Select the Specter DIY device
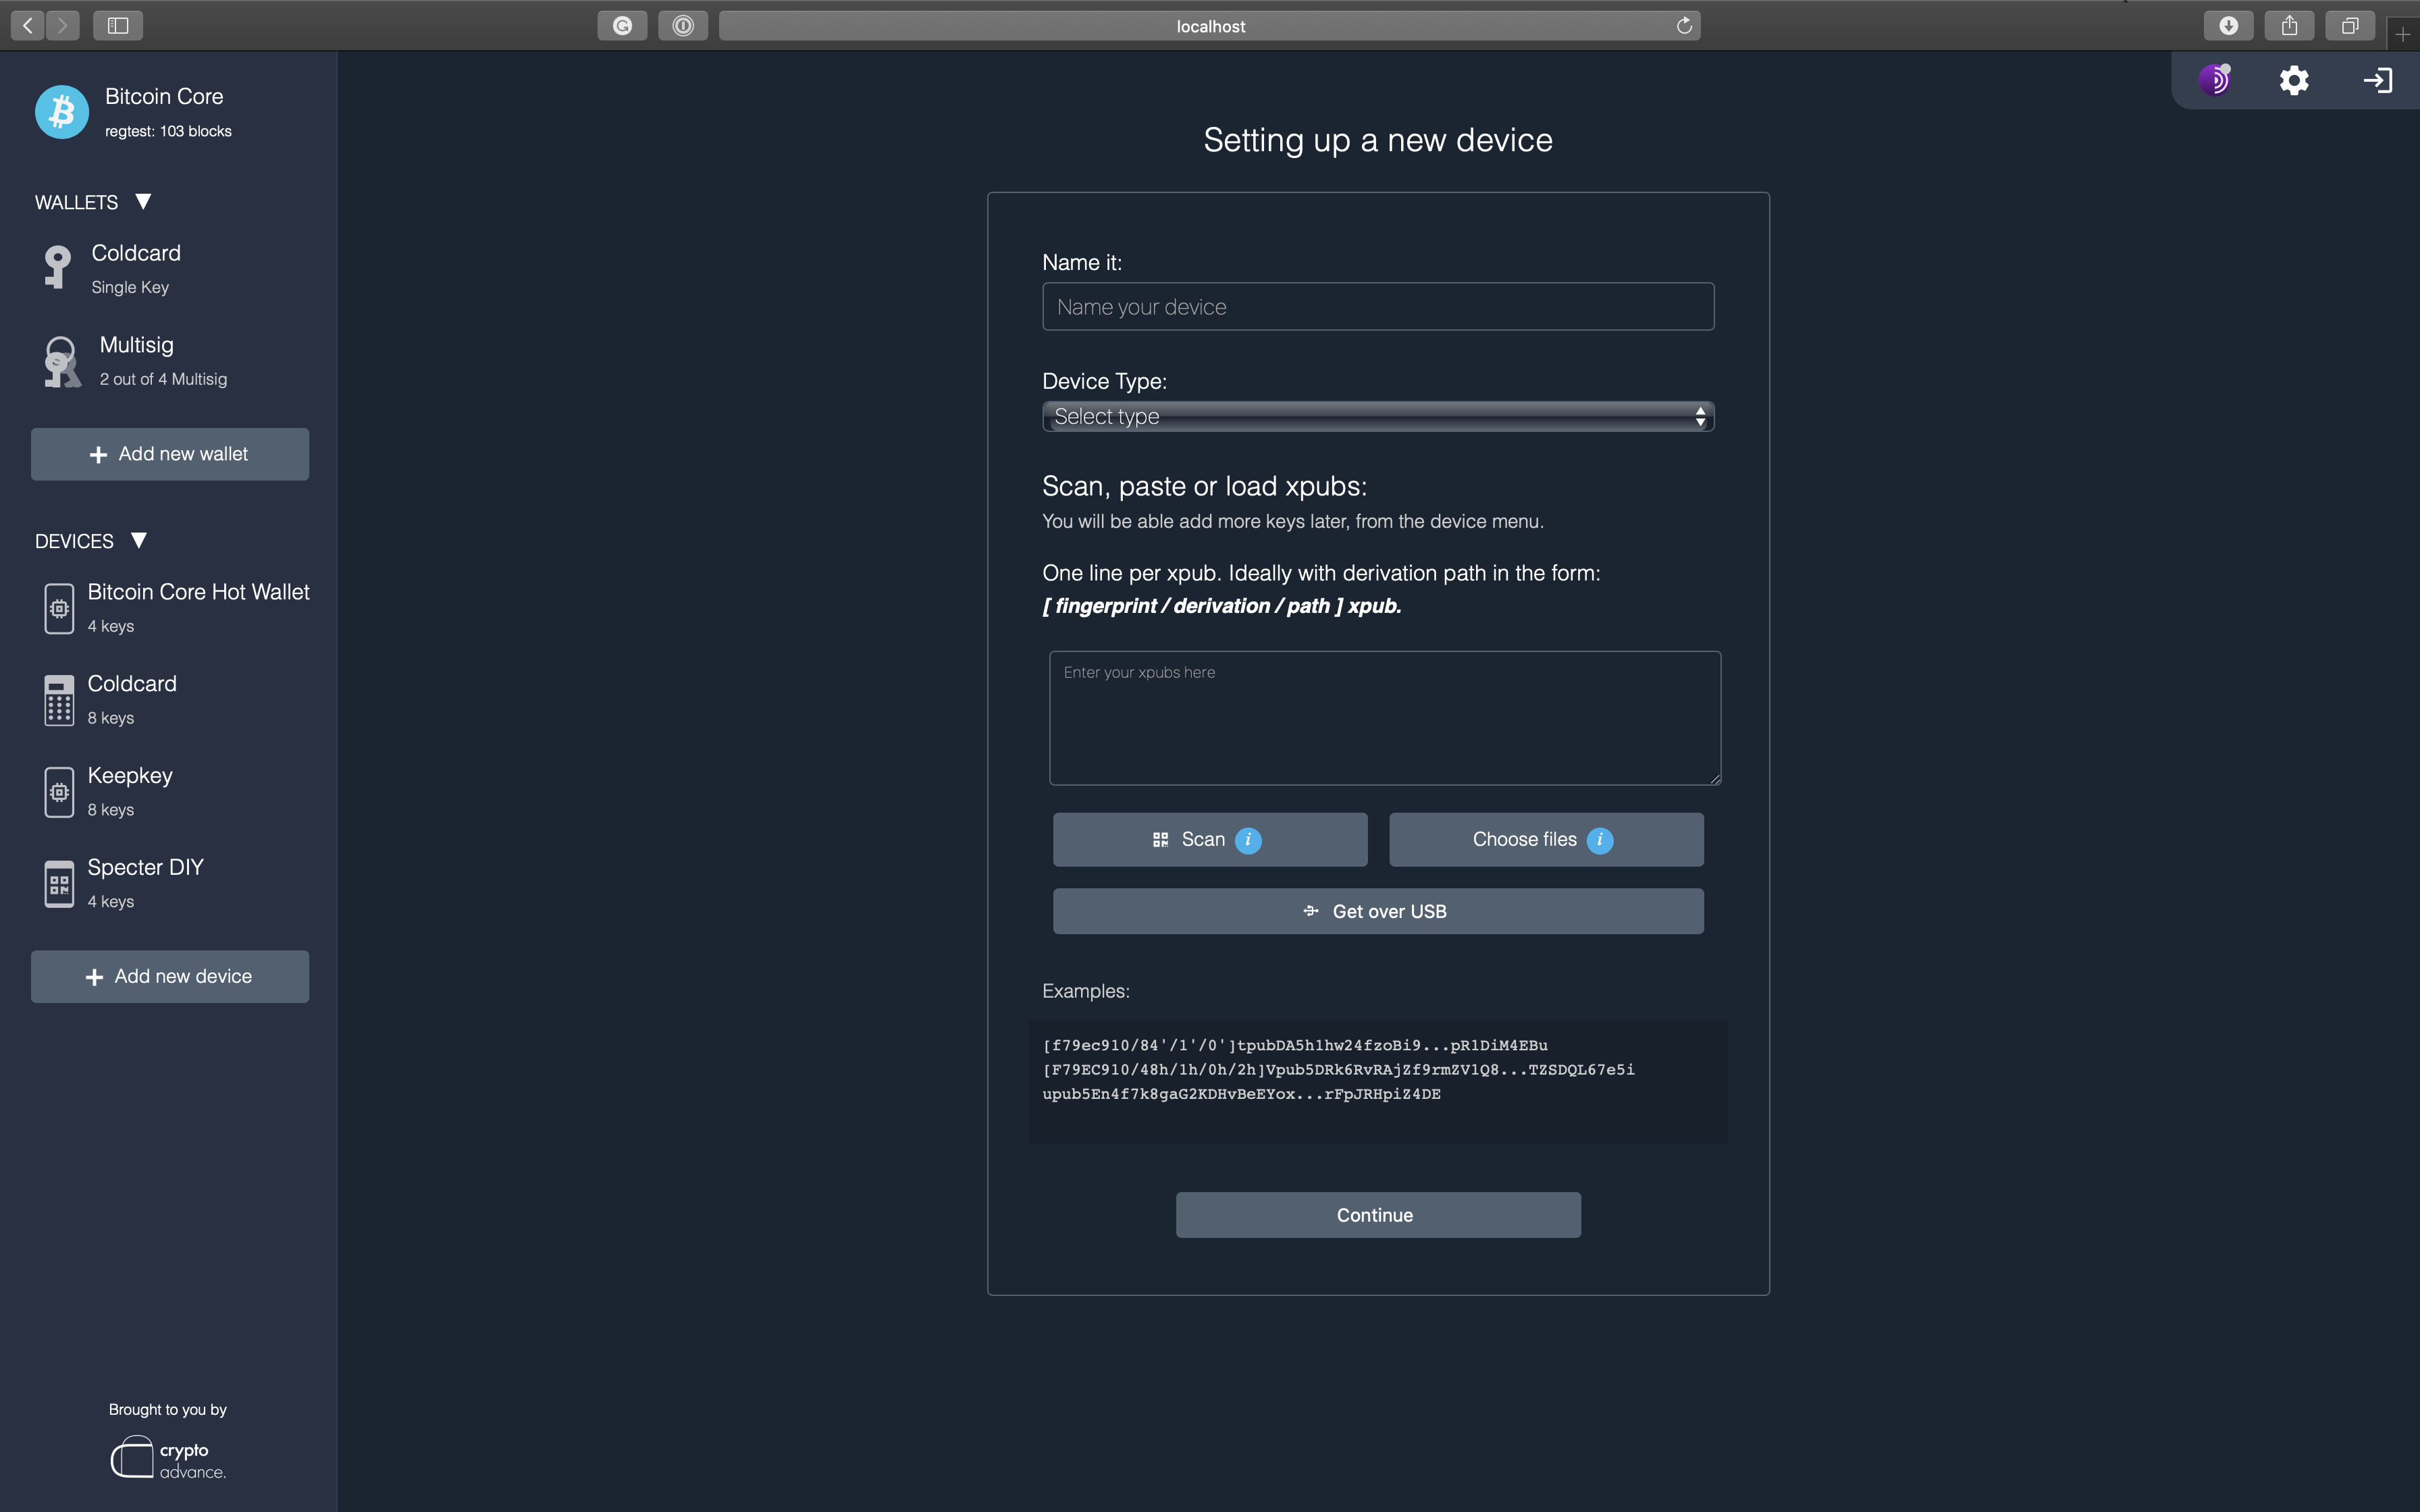This screenshot has width=2420, height=1512. [x=145, y=882]
